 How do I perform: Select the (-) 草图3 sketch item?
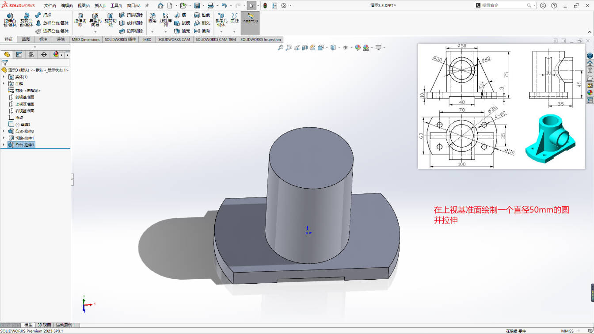click(19, 125)
